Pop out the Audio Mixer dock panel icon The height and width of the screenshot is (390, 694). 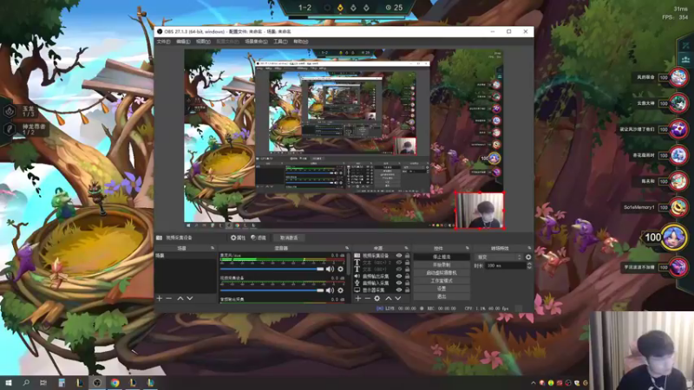point(346,248)
